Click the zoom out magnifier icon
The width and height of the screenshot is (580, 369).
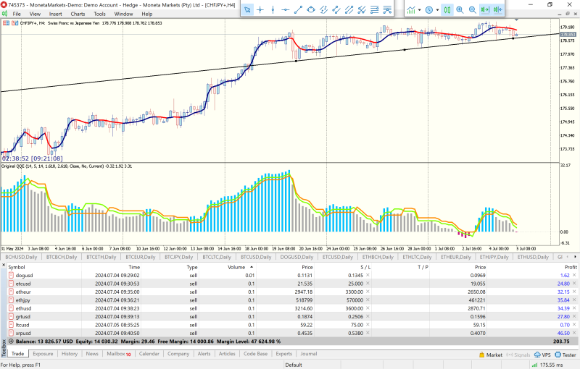coord(472,9)
